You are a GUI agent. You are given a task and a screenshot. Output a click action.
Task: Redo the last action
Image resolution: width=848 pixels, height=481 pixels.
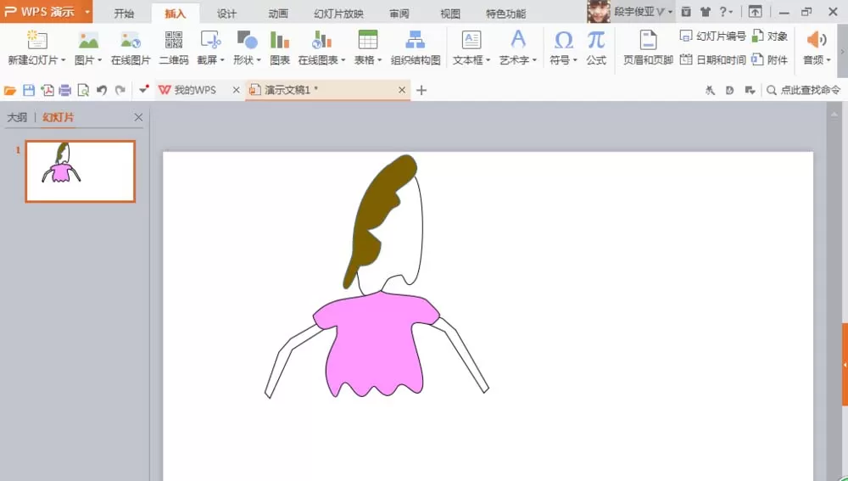pyautogui.click(x=120, y=91)
